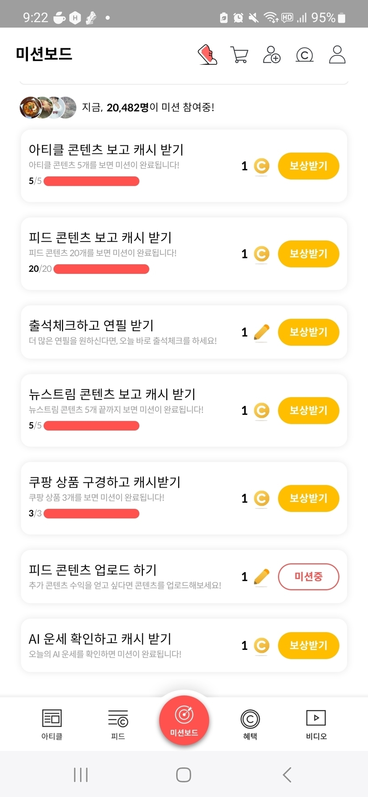Tap the participant profile thumbnails

point(48,107)
